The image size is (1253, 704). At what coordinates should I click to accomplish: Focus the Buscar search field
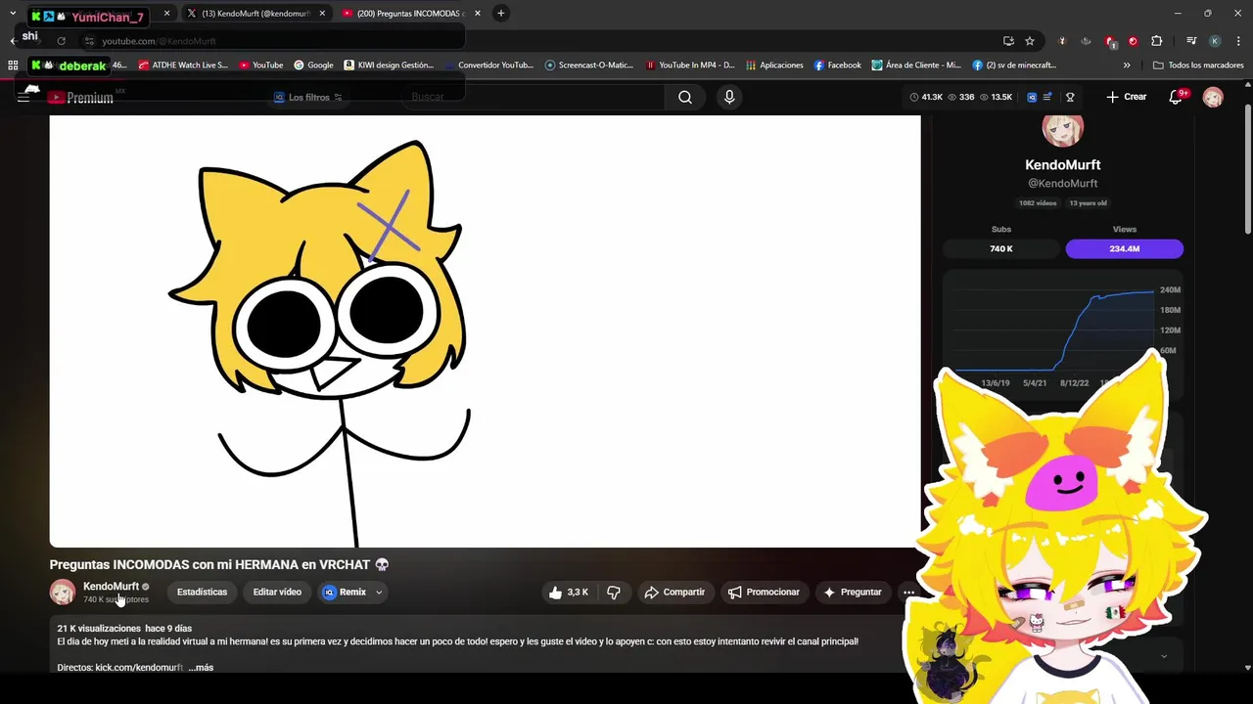click(x=534, y=97)
